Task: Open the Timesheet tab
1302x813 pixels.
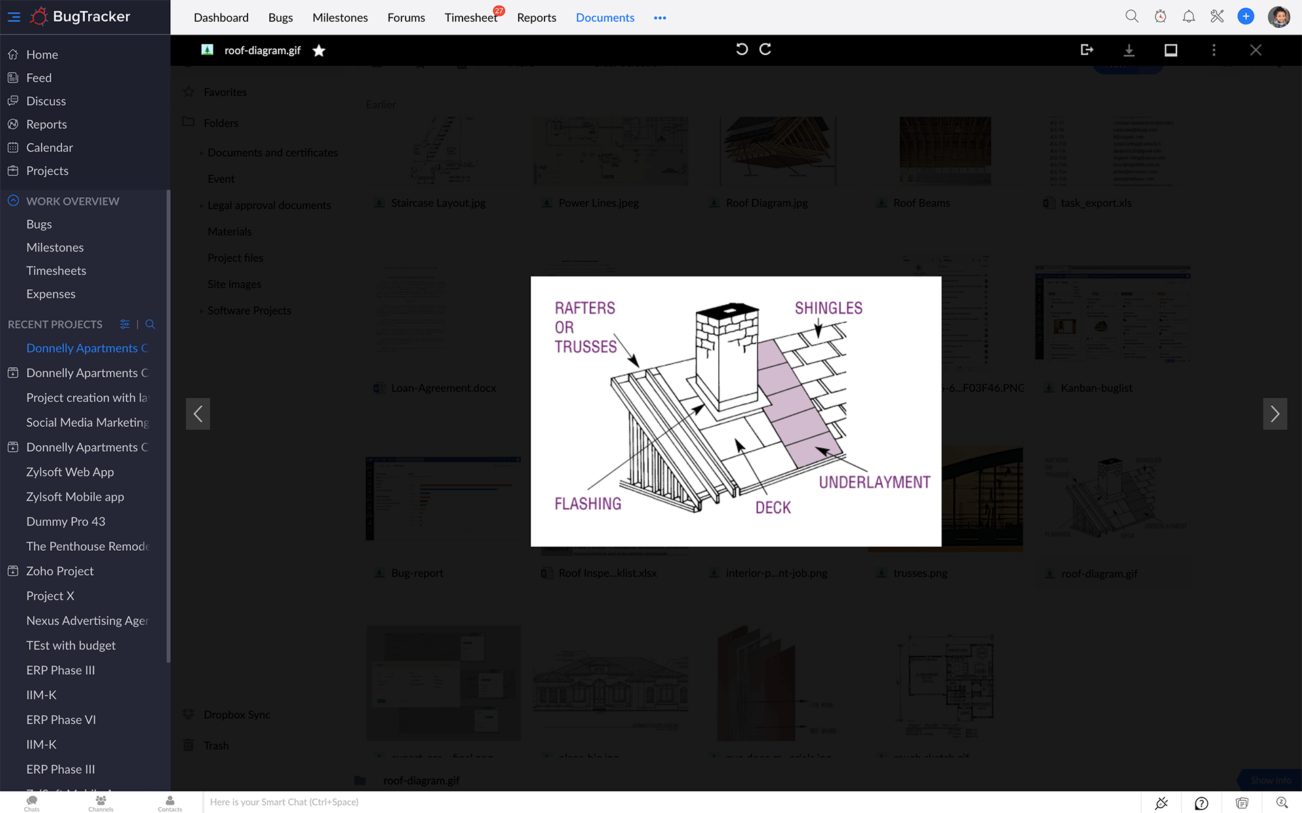Action: 471,18
